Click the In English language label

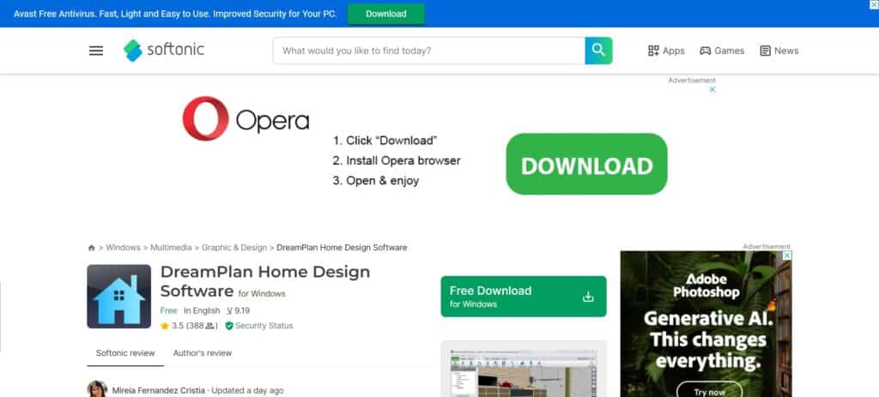click(x=202, y=310)
